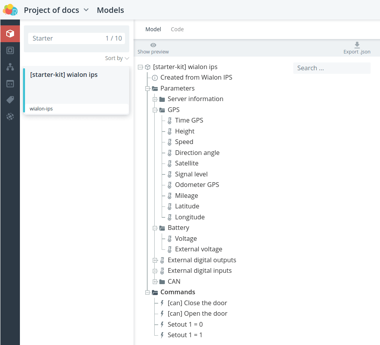Click the Export .json download icon
Viewport: 380px width, 345px height.
click(357, 45)
